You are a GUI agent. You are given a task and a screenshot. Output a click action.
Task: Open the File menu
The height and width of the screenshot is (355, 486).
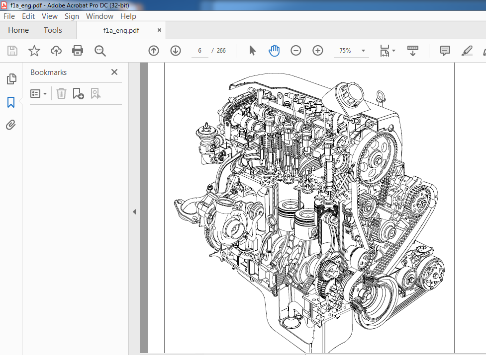click(9, 16)
